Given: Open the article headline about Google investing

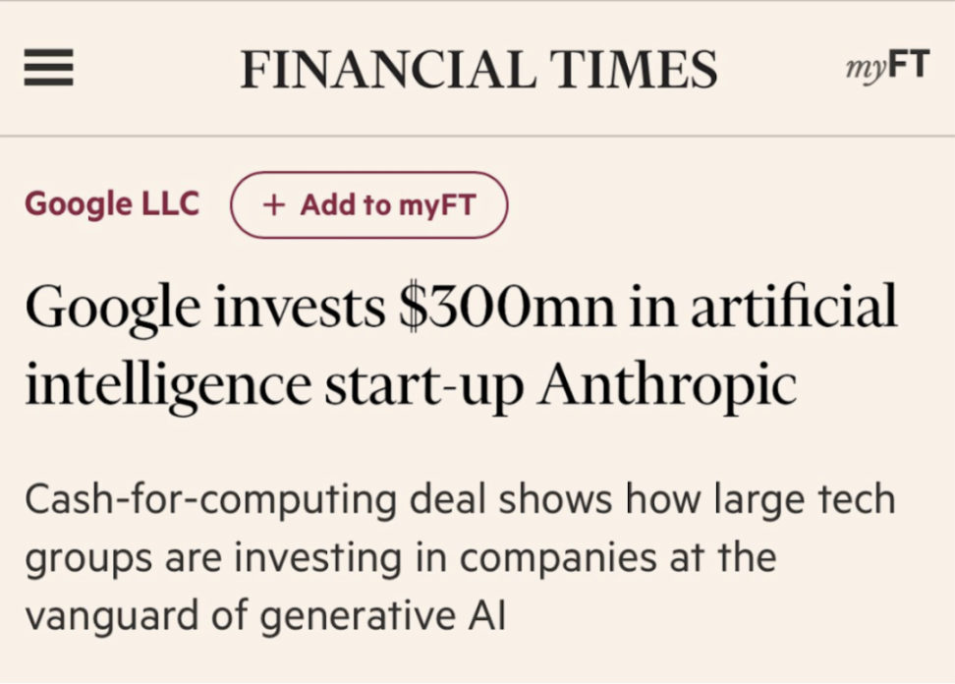Looking at the screenshot, I should [x=460, y=344].
